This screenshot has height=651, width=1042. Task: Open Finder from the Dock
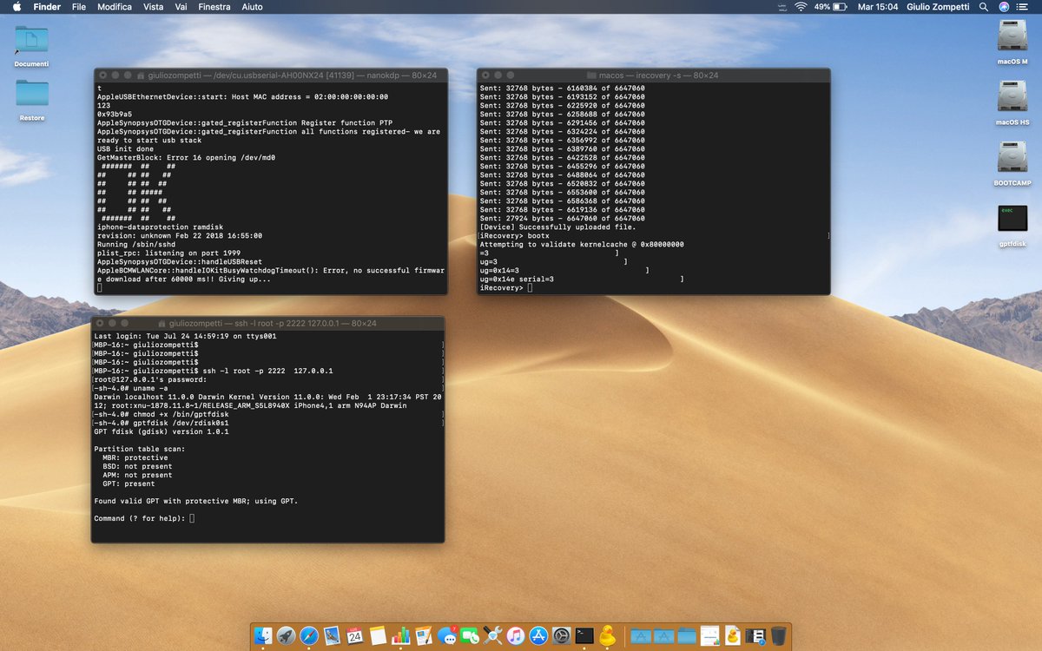coord(265,636)
